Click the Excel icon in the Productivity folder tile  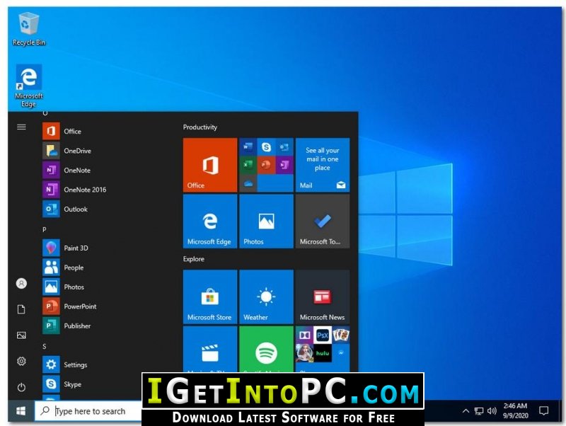click(x=248, y=165)
